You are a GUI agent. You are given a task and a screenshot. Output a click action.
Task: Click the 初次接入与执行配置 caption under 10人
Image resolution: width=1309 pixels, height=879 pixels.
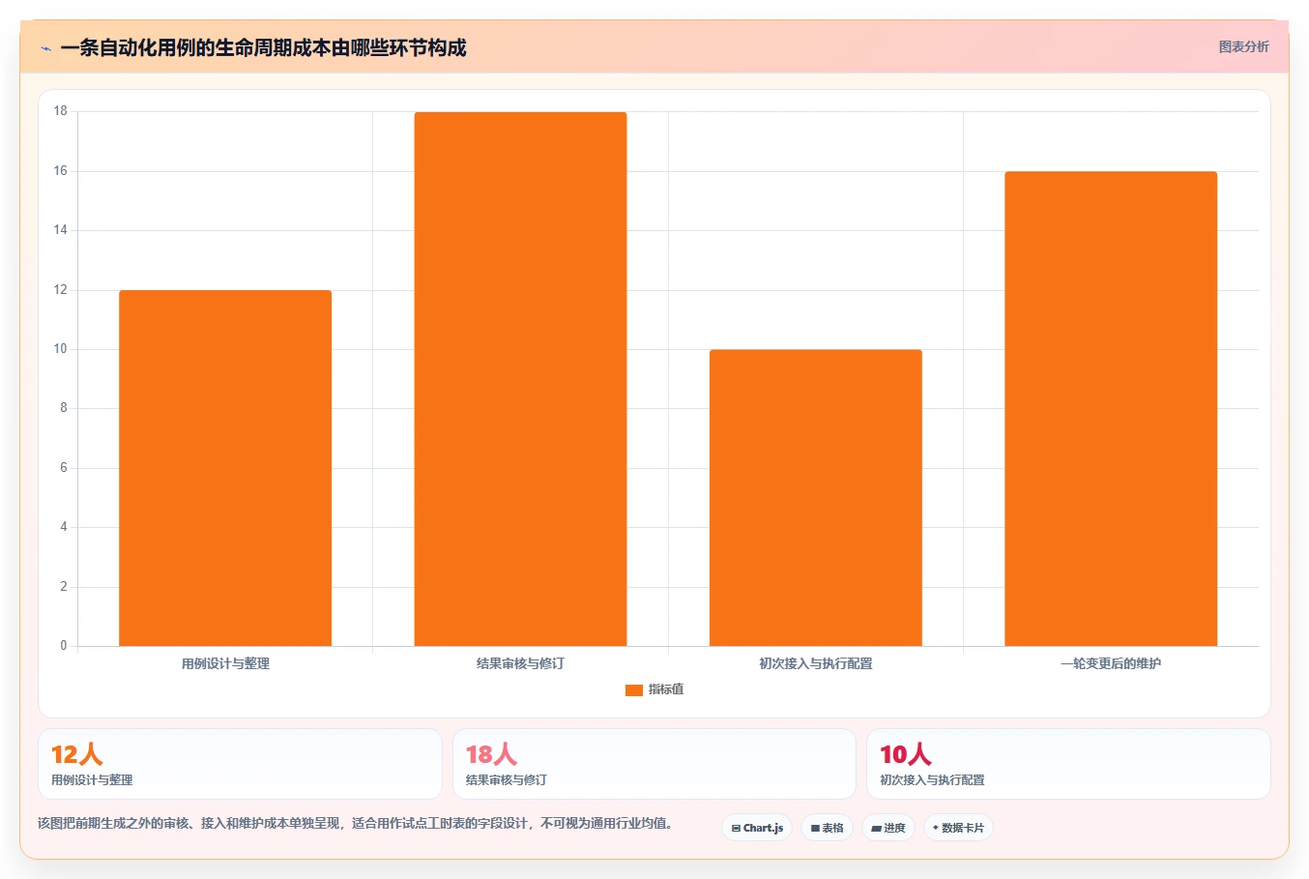tap(932, 780)
